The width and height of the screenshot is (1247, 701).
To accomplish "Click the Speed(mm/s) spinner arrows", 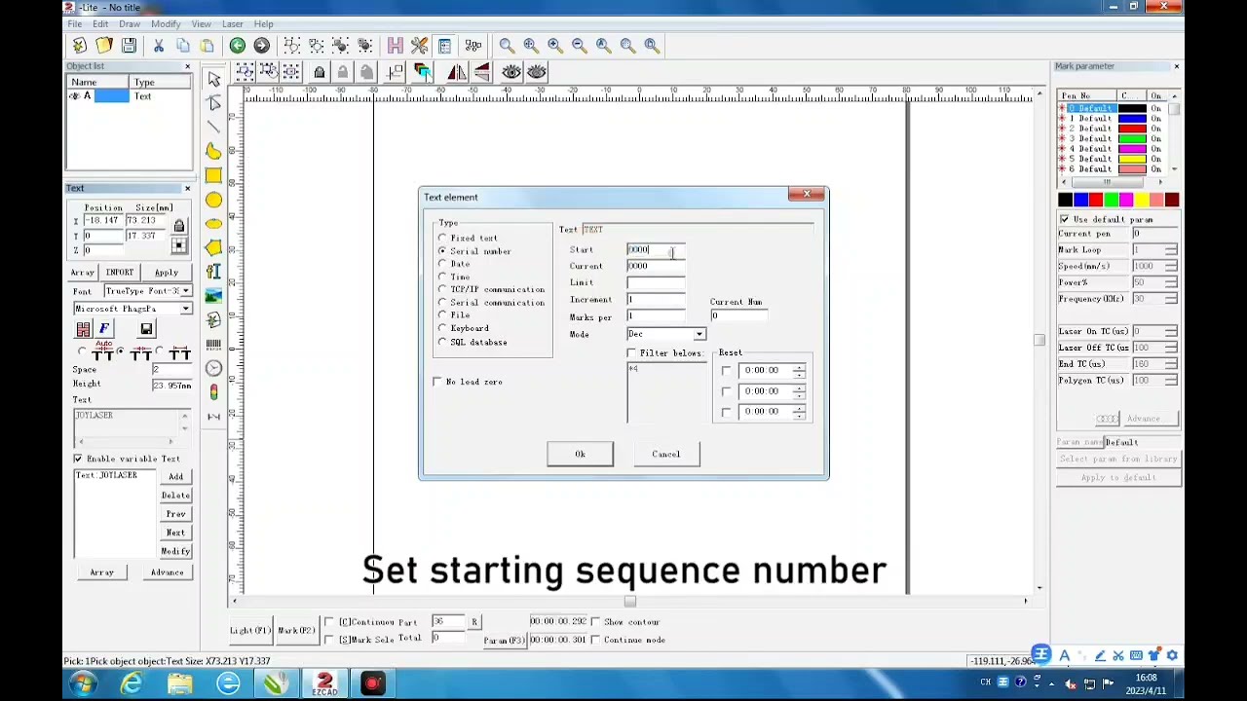I will (x=1170, y=266).
